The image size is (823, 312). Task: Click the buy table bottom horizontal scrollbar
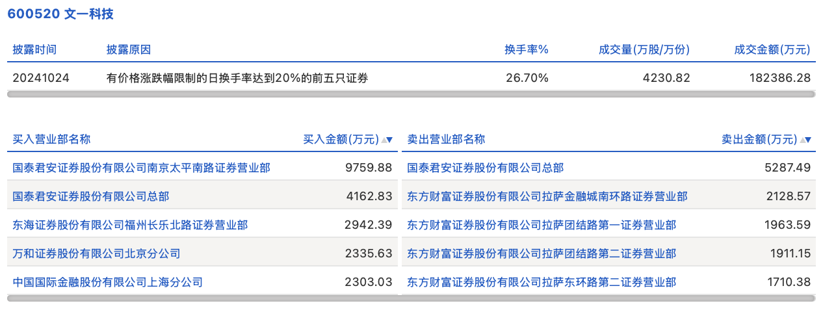pos(202,298)
